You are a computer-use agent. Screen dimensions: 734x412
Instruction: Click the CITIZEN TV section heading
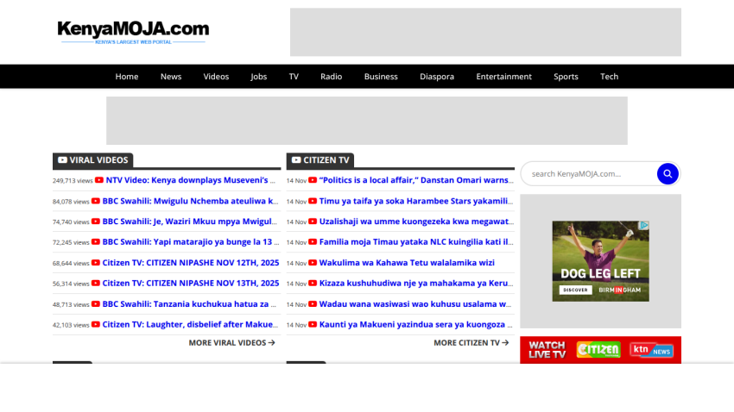click(320, 159)
